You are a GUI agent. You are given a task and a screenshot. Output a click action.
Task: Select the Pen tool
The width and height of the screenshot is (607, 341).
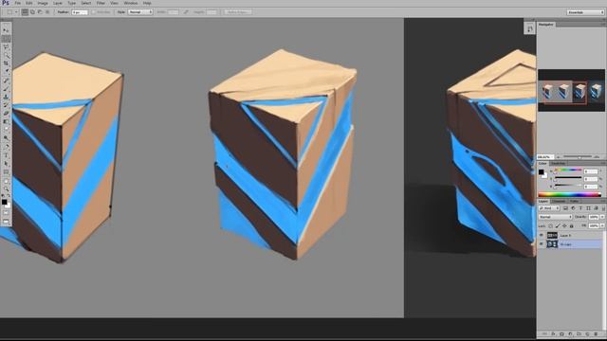6,148
